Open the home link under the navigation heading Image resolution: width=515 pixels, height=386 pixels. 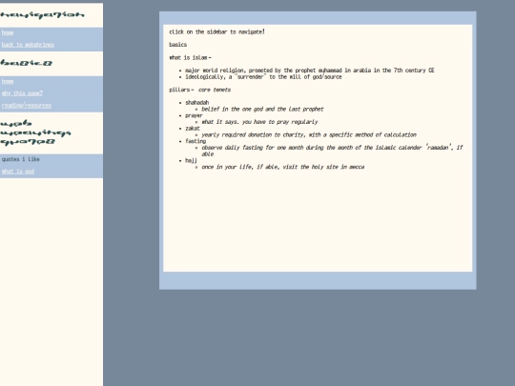pos(8,32)
